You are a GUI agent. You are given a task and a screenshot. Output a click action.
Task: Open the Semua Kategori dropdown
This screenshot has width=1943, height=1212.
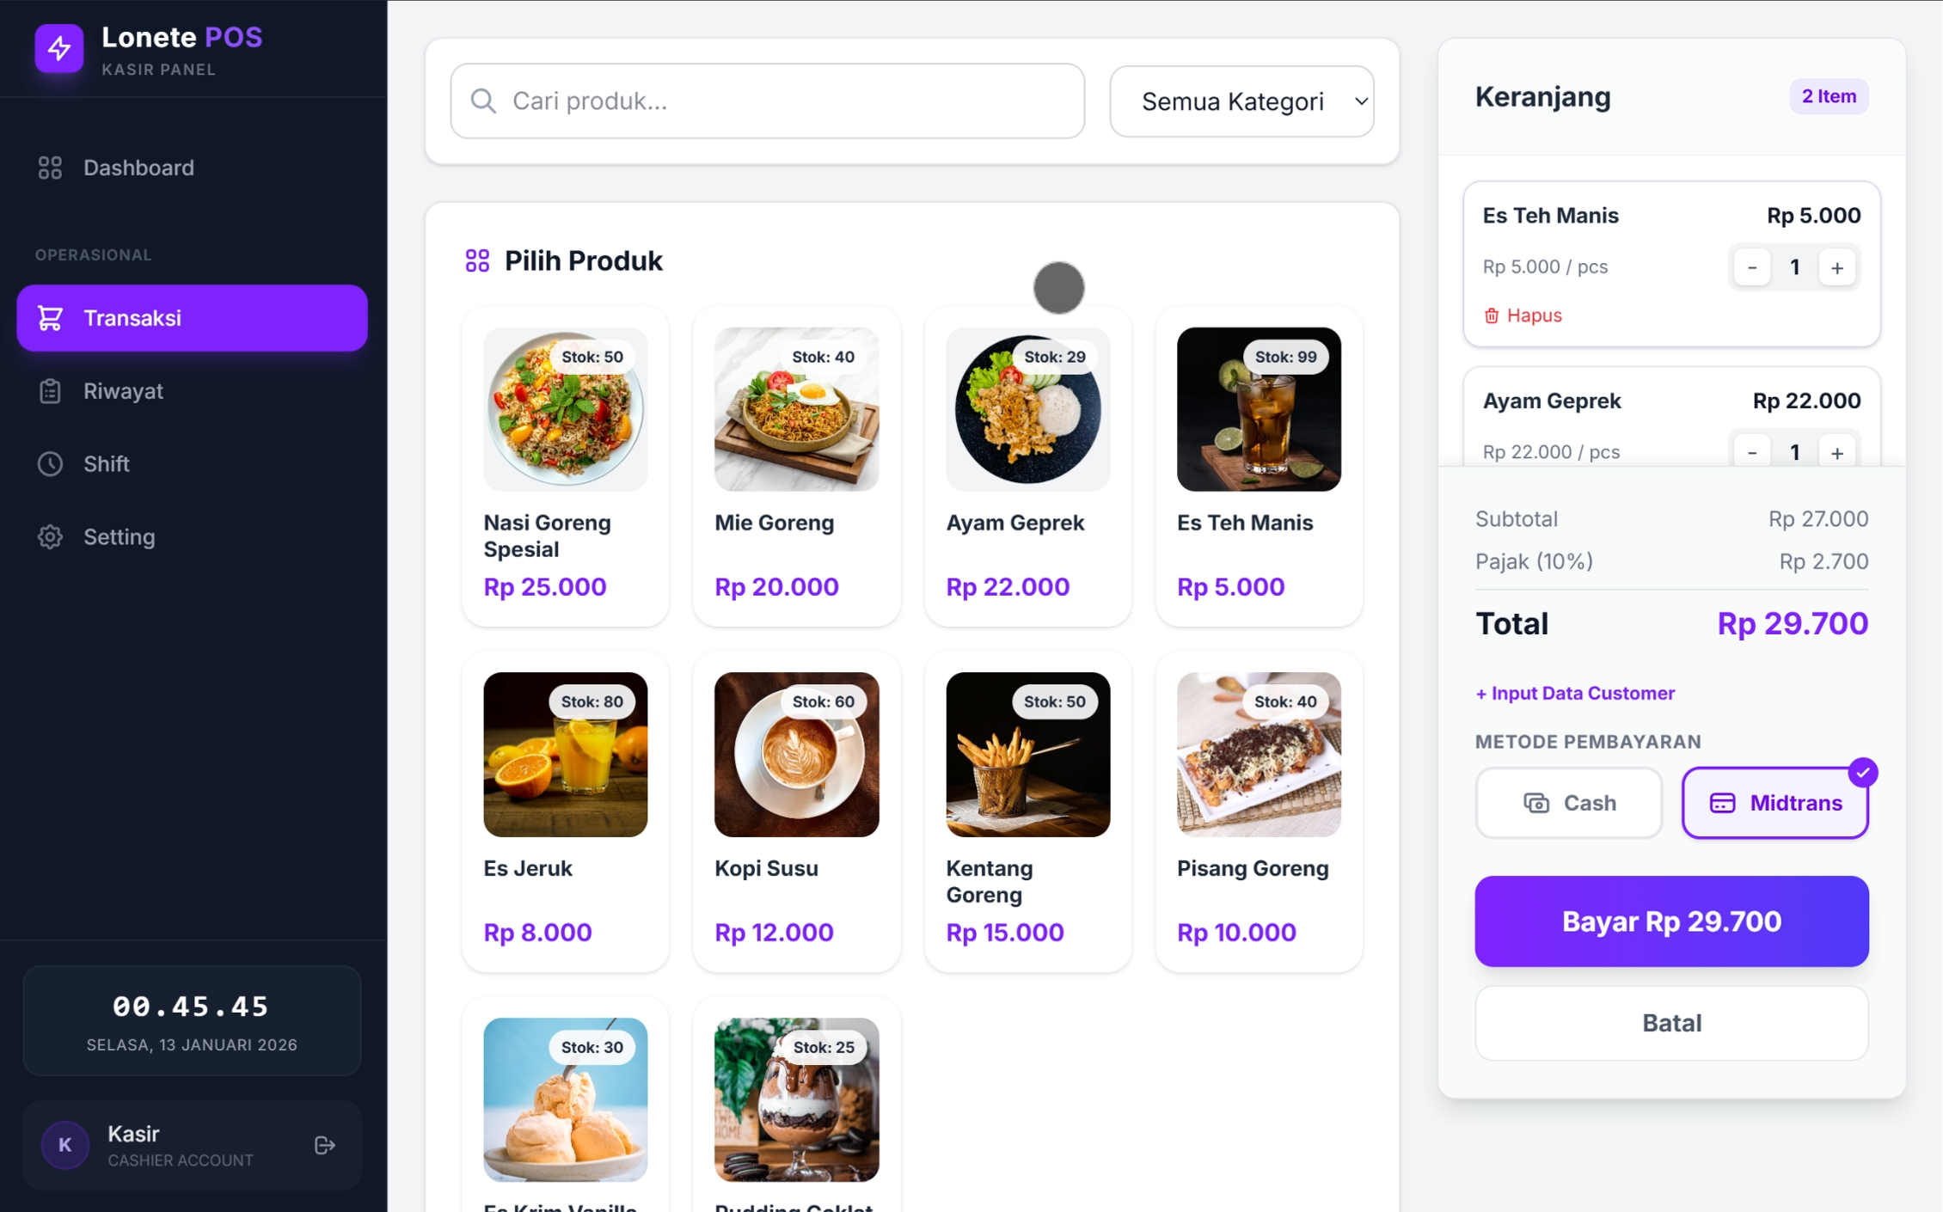click(1241, 101)
